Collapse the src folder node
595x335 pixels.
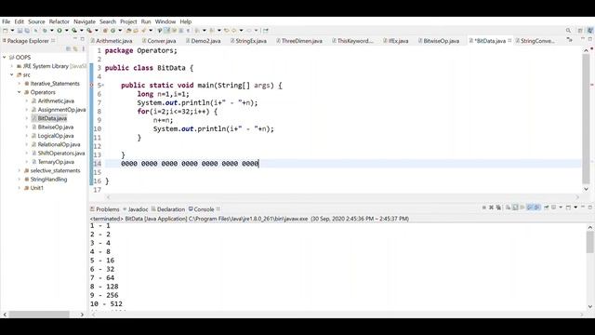click(12, 74)
